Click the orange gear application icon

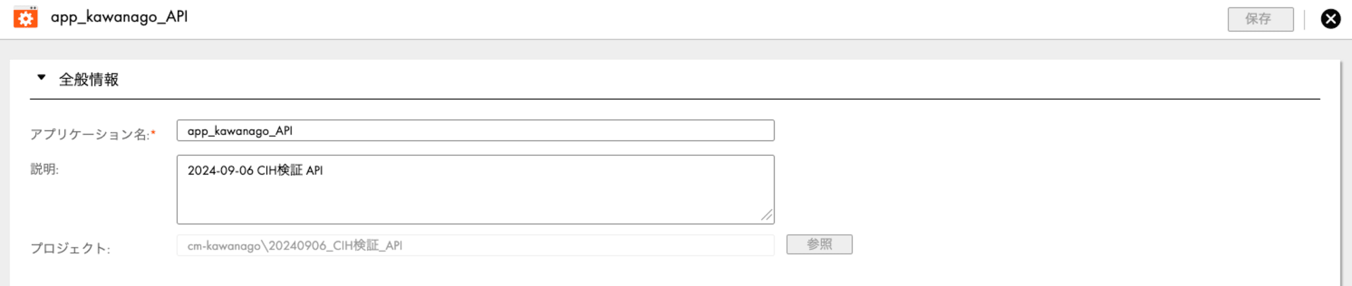(26, 18)
